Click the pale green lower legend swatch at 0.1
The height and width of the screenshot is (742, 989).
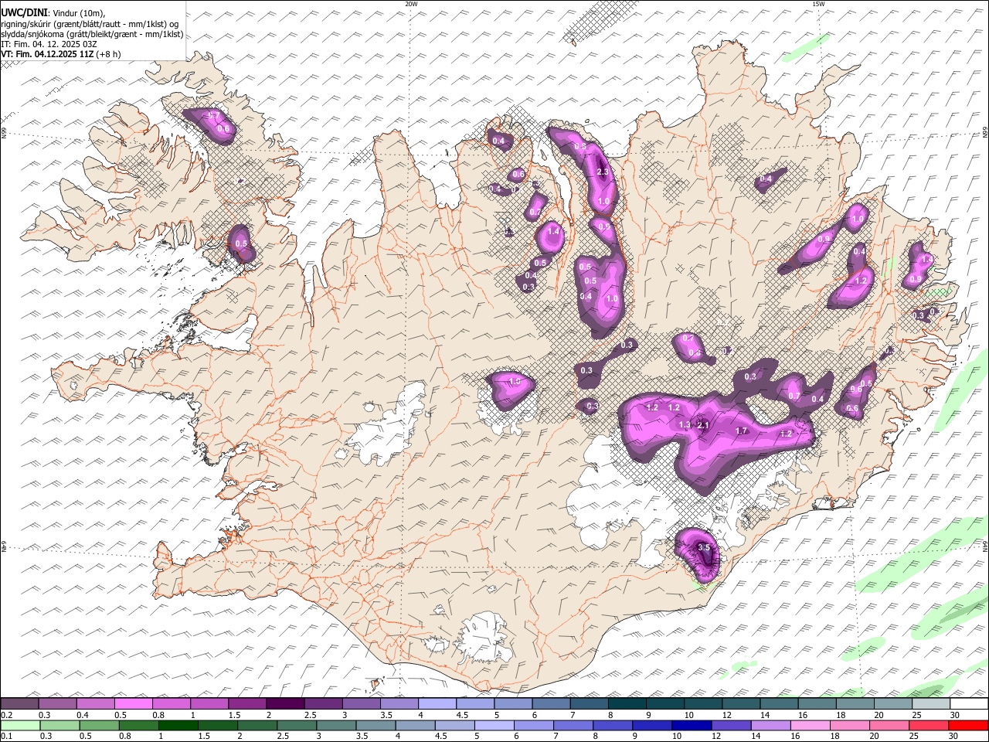(x=19, y=725)
